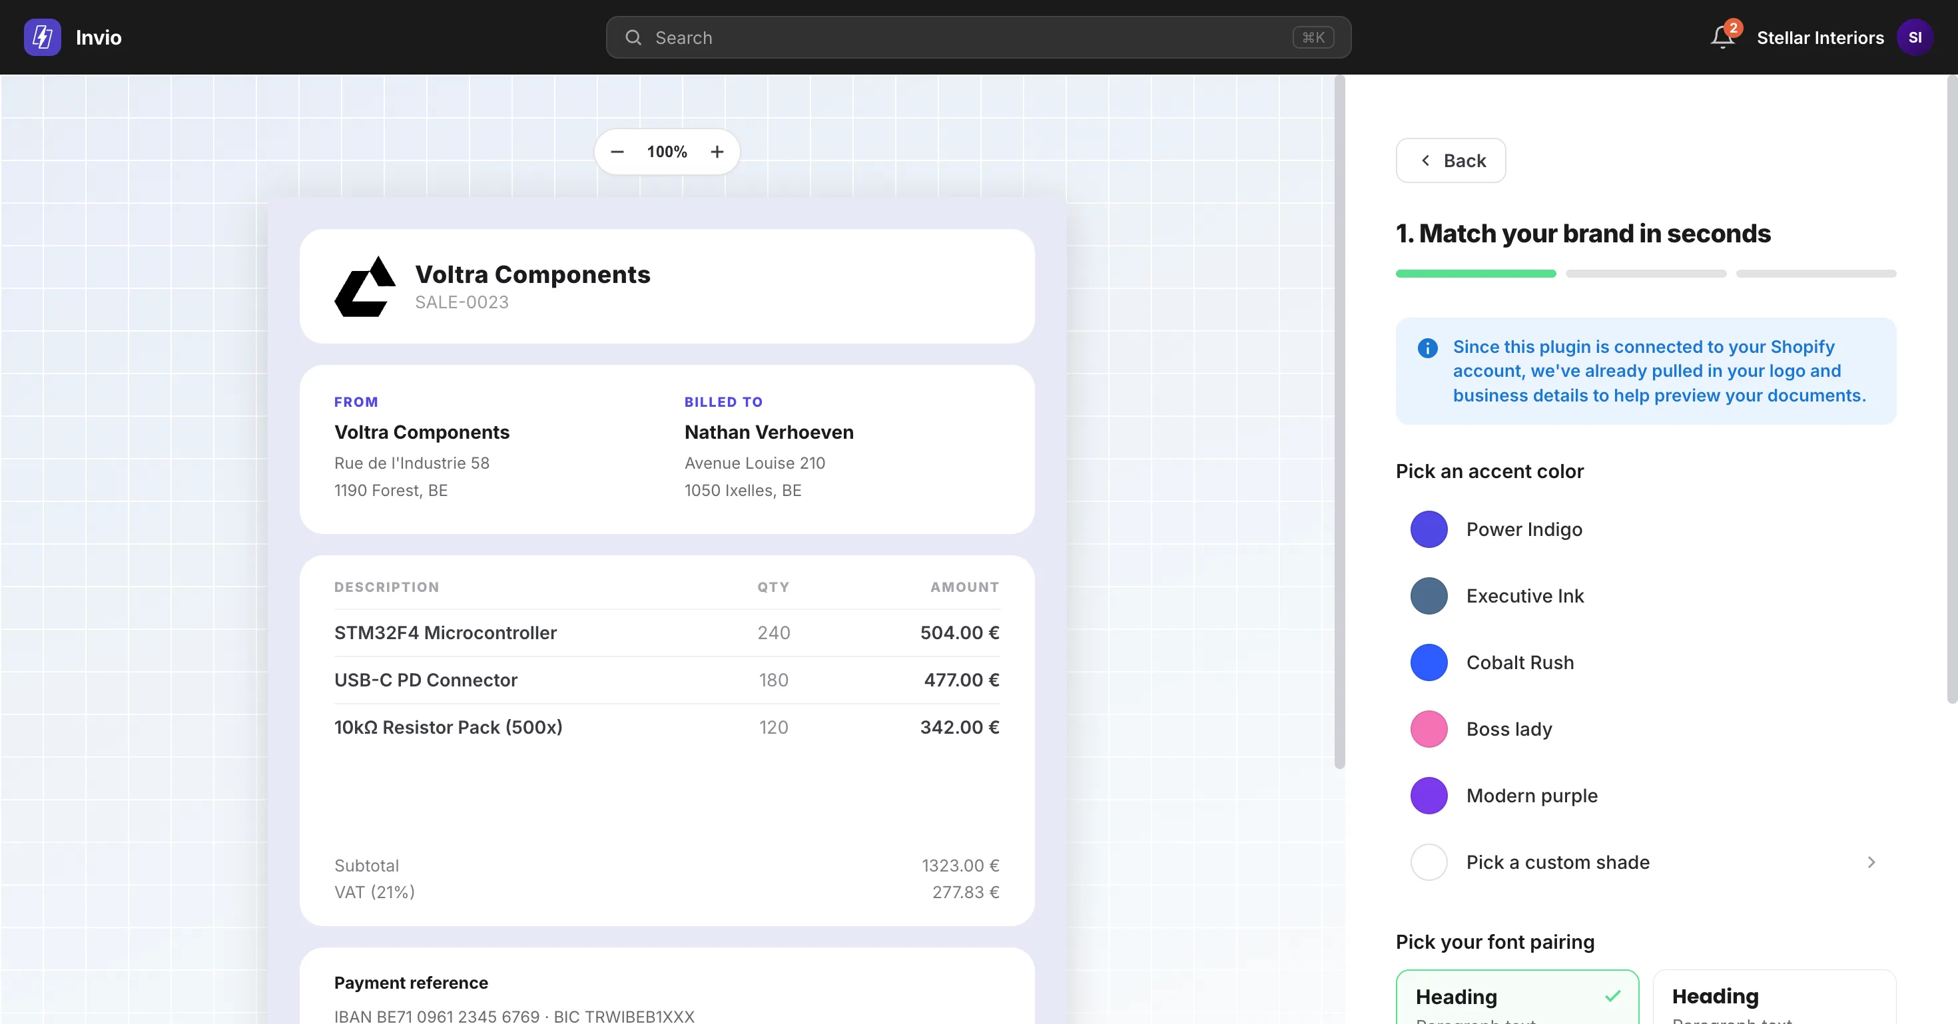
Task: Click the DESCRIPTION column header
Action: pos(387,587)
